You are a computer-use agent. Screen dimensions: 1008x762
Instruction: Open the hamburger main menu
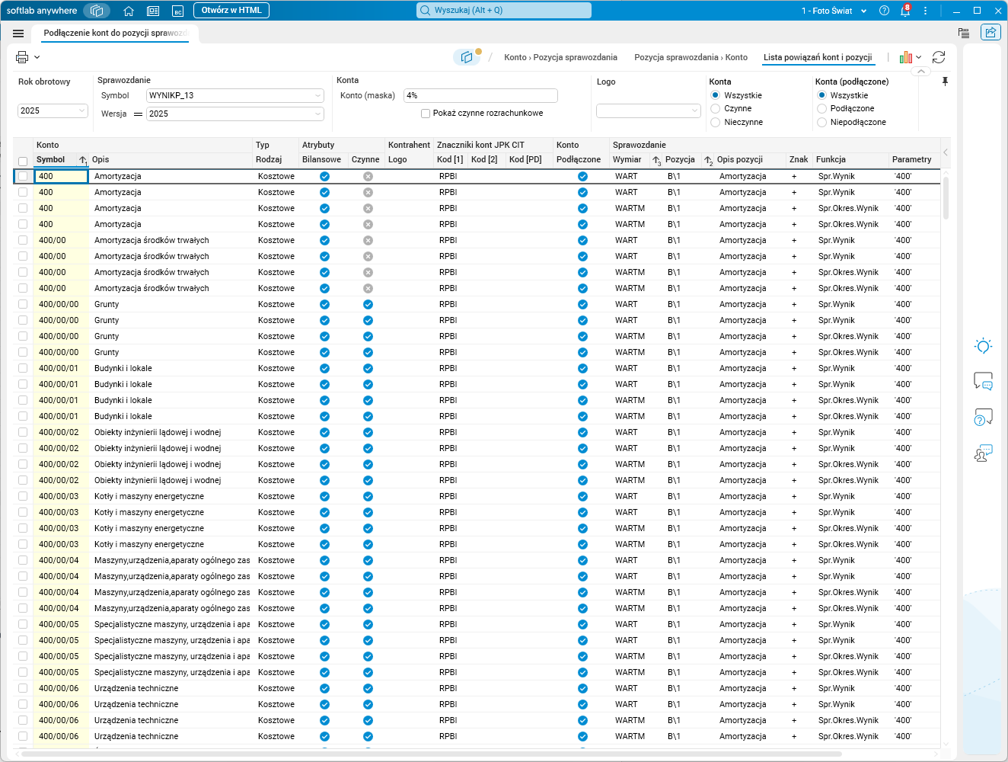pyautogui.click(x=18, y=34)
